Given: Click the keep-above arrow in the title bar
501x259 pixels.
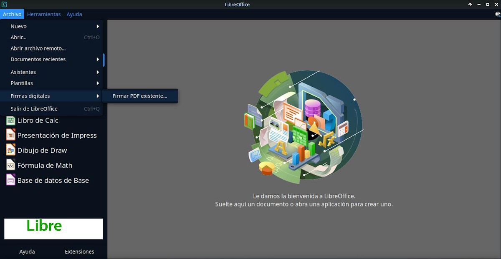Looking at the screenshot, I should (470, 5).
